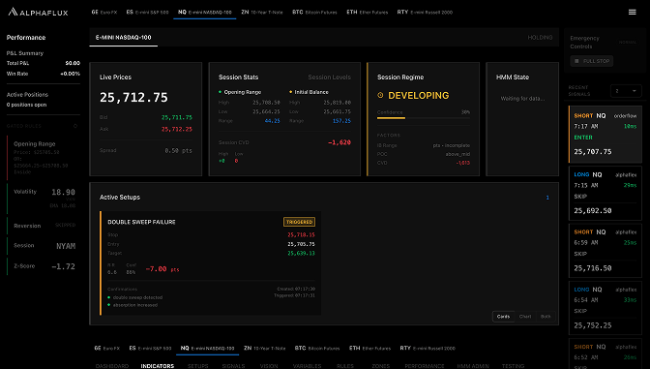The width and height of the screenshot is (650, 369).
Task: Click green dot beside double sweep detected
Action: tap(109, 297)
